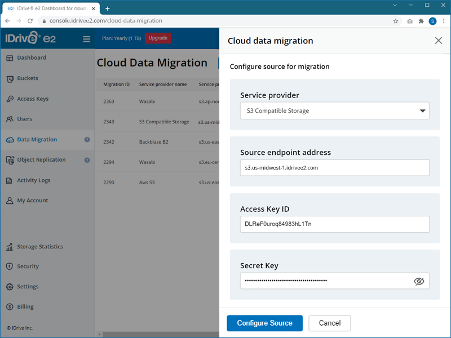Click the Data Migration help icon
Viewport: 451px width, 338px height.
pyautogui.click(x=87, y=140)
